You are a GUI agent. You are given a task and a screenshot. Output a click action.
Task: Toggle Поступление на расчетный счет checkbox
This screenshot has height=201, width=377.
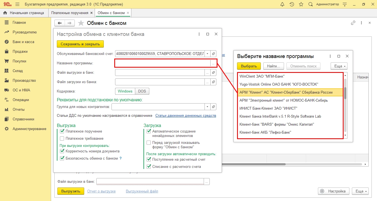tap(149, 160)
